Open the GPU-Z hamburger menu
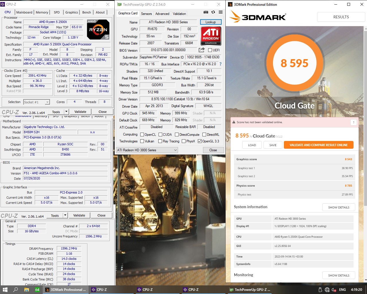The width and height of the screenshot is (367, 294). click(220, 12)
